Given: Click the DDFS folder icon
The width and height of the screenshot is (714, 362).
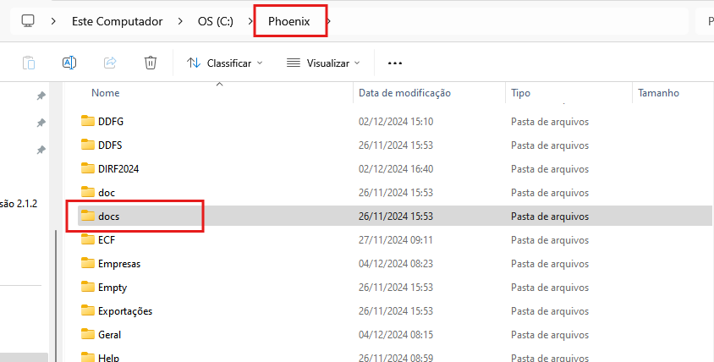Looking at the screenshot, I should [88, 145].
